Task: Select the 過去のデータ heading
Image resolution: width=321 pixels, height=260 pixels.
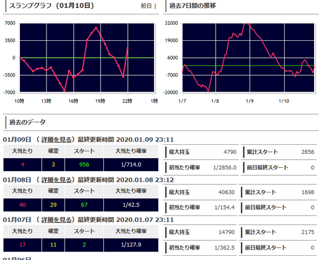Action: pyautogui.click(x=27, y=122)
